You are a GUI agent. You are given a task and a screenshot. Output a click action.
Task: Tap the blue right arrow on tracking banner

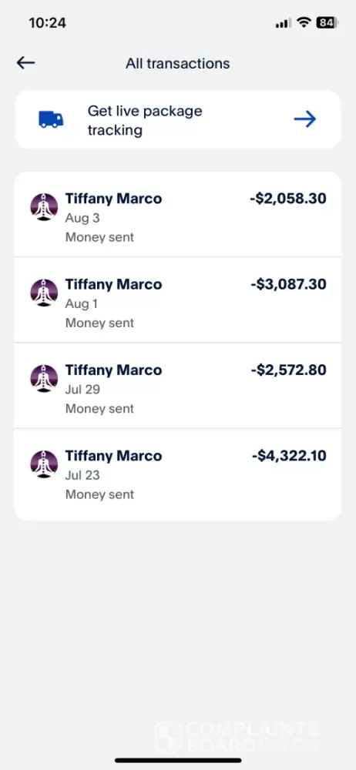coord(305,119)
